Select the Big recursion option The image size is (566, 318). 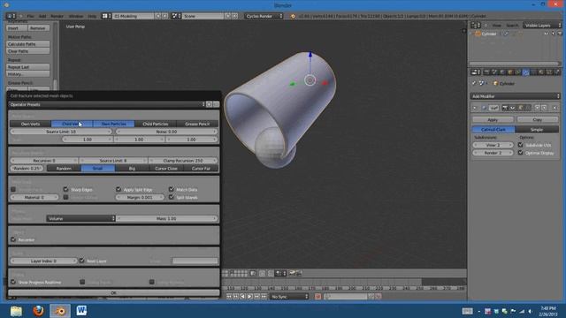(132, 169)
